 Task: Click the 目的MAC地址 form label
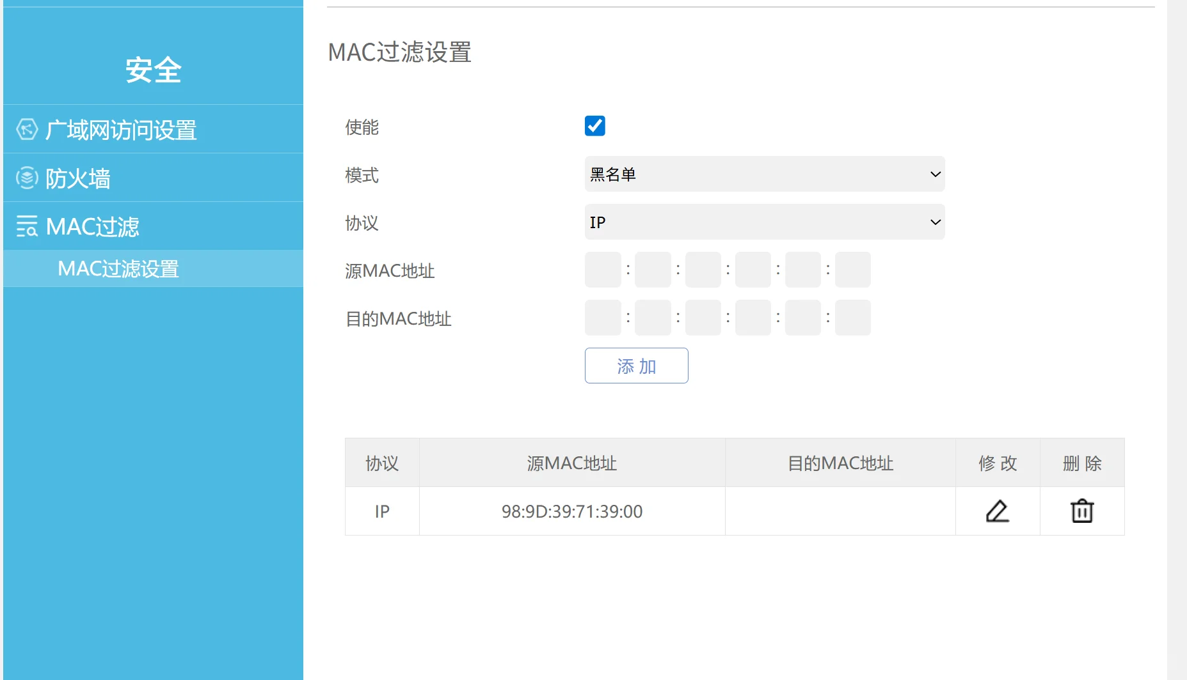tap(399, 319)
